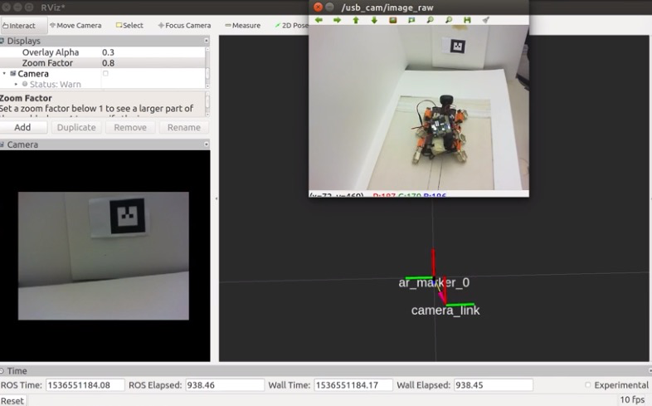The image size is (652, 406).
Task: Click the camera_link frame label
Action: click(445, 311)
